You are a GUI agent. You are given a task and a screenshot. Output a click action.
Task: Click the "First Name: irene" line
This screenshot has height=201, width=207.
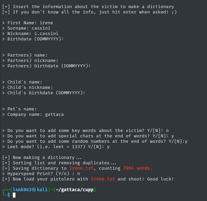coord(30,23)
